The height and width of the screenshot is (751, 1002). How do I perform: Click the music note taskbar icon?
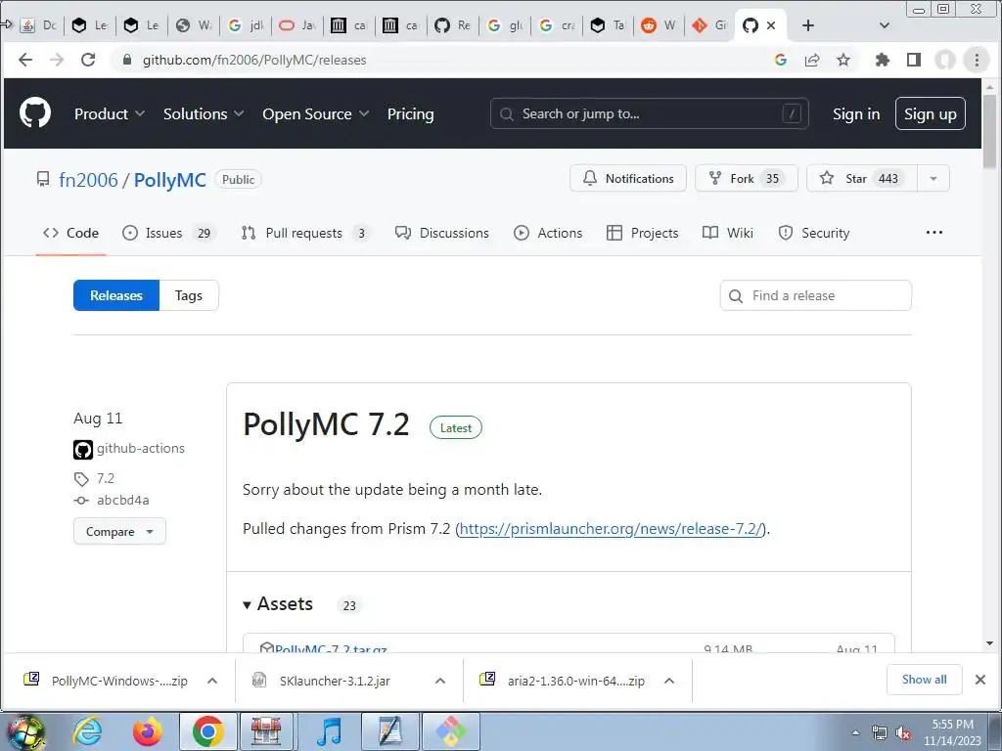pyautogui.click(x=329, y=731)
